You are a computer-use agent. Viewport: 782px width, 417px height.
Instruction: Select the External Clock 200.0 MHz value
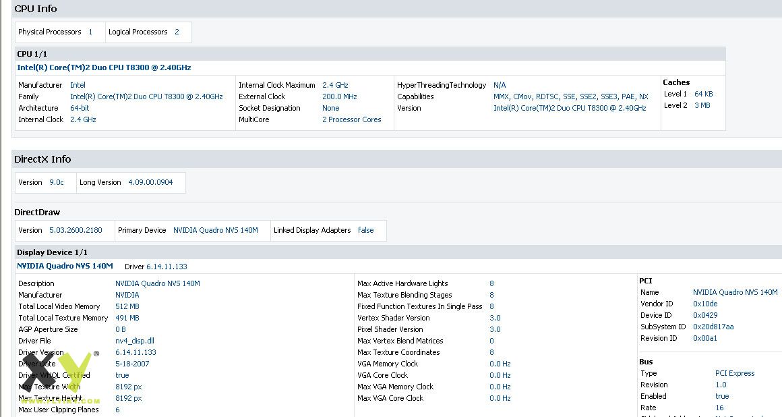click(x=340, y=96)
